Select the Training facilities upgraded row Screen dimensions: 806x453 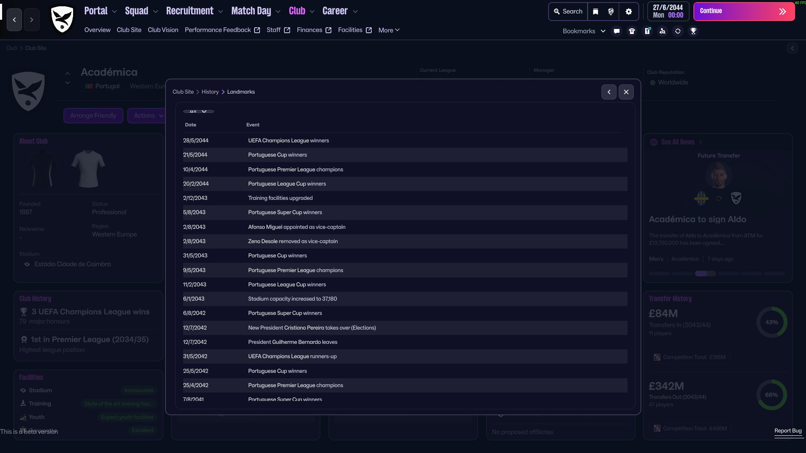click(x=405, y=198)
